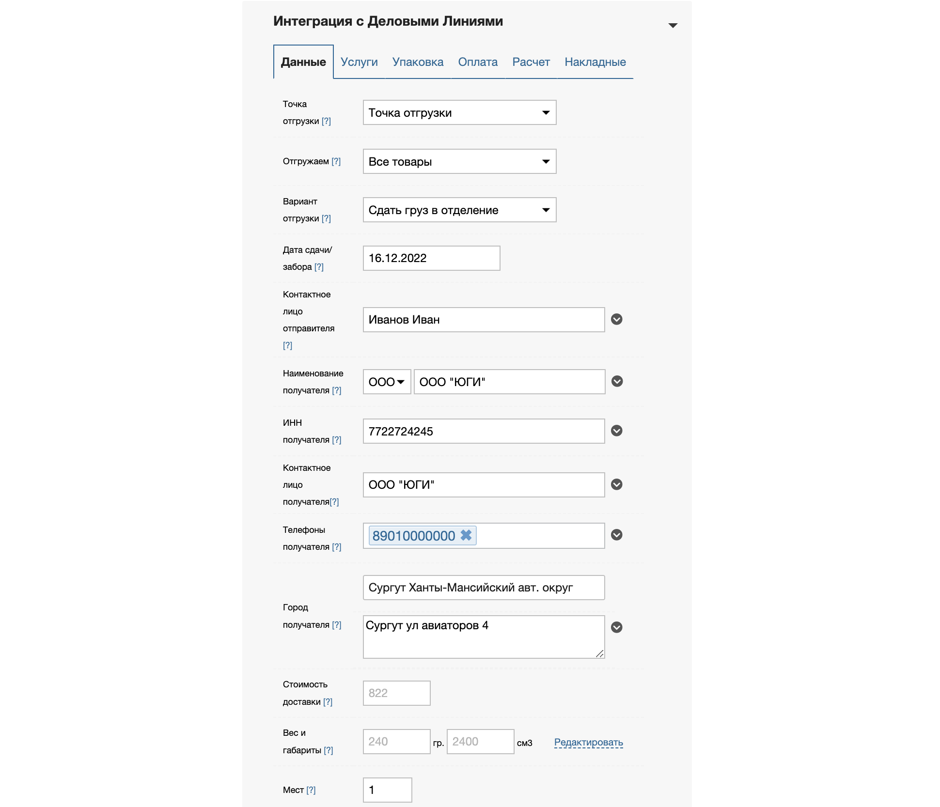Switch to the Услуги tab
Viewport: 940px width, 807px height.
coord(359,62)
